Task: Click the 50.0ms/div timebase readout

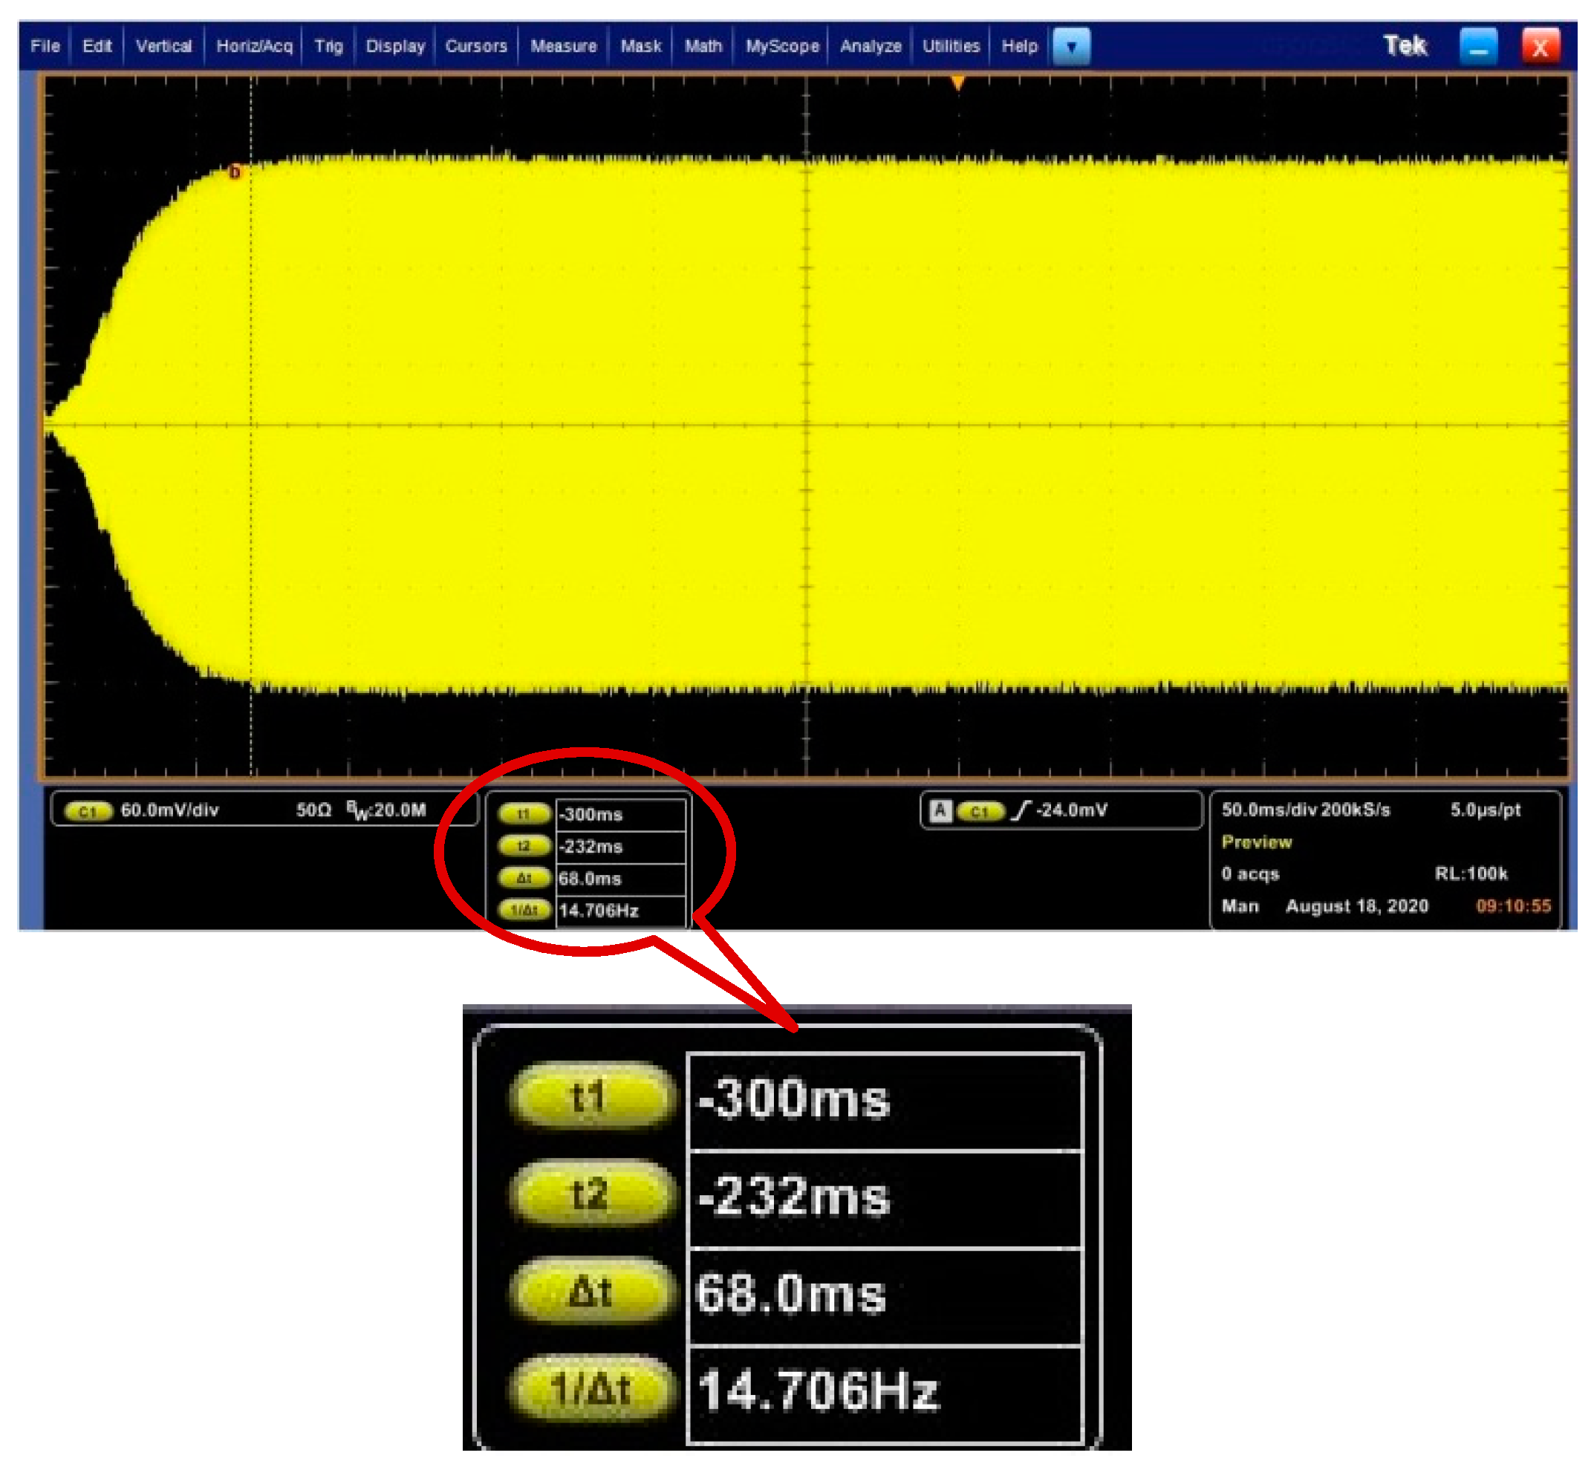Action: tap(1269, 810)
